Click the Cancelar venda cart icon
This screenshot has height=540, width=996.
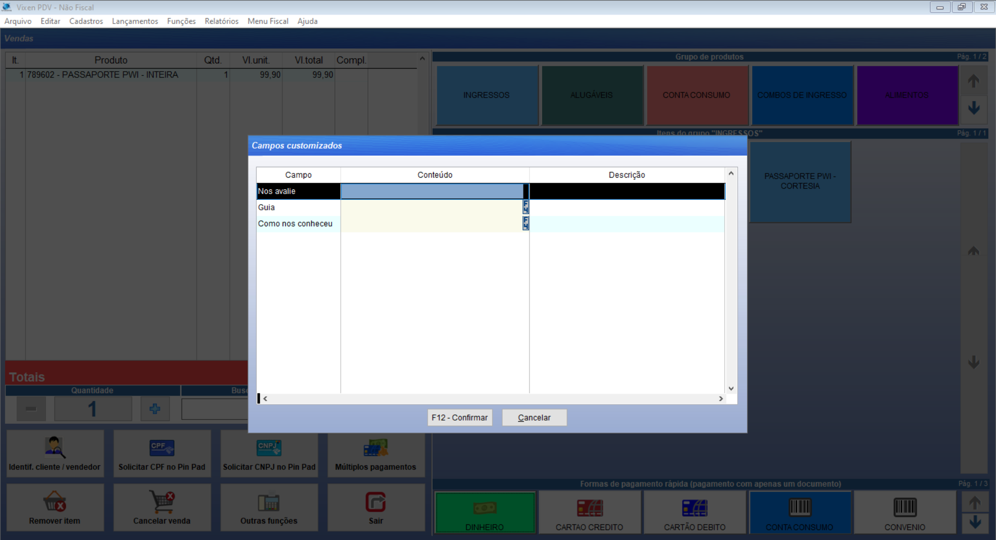pos(162,502)
